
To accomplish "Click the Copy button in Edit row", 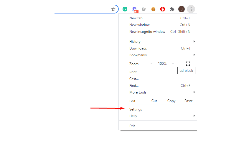I will [172, 101].
